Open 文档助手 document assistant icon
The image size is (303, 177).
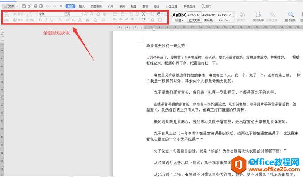pos(258,15)
